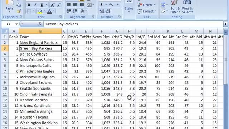This screenshot has height=129, width=229.
Task: Select cell Jacksonville Jaguars
Action: 40,77
